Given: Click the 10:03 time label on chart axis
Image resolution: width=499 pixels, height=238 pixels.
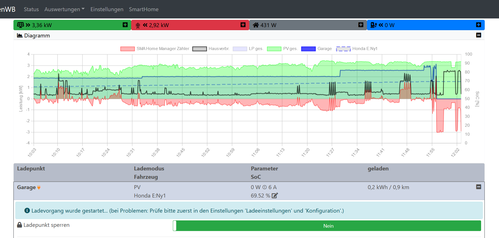Looking at the screenshot, I should (32, 153).
